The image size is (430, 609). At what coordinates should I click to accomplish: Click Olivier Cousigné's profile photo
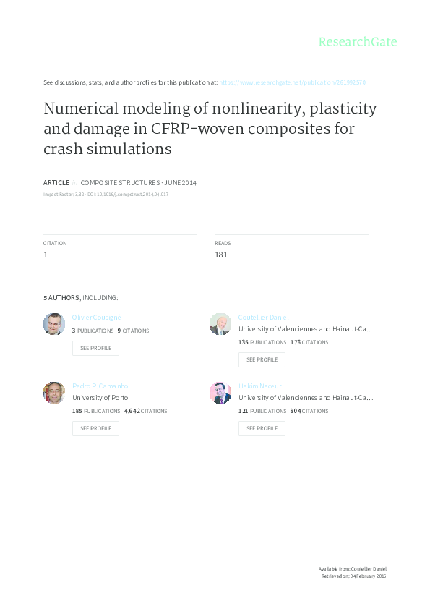pos(53,323)
